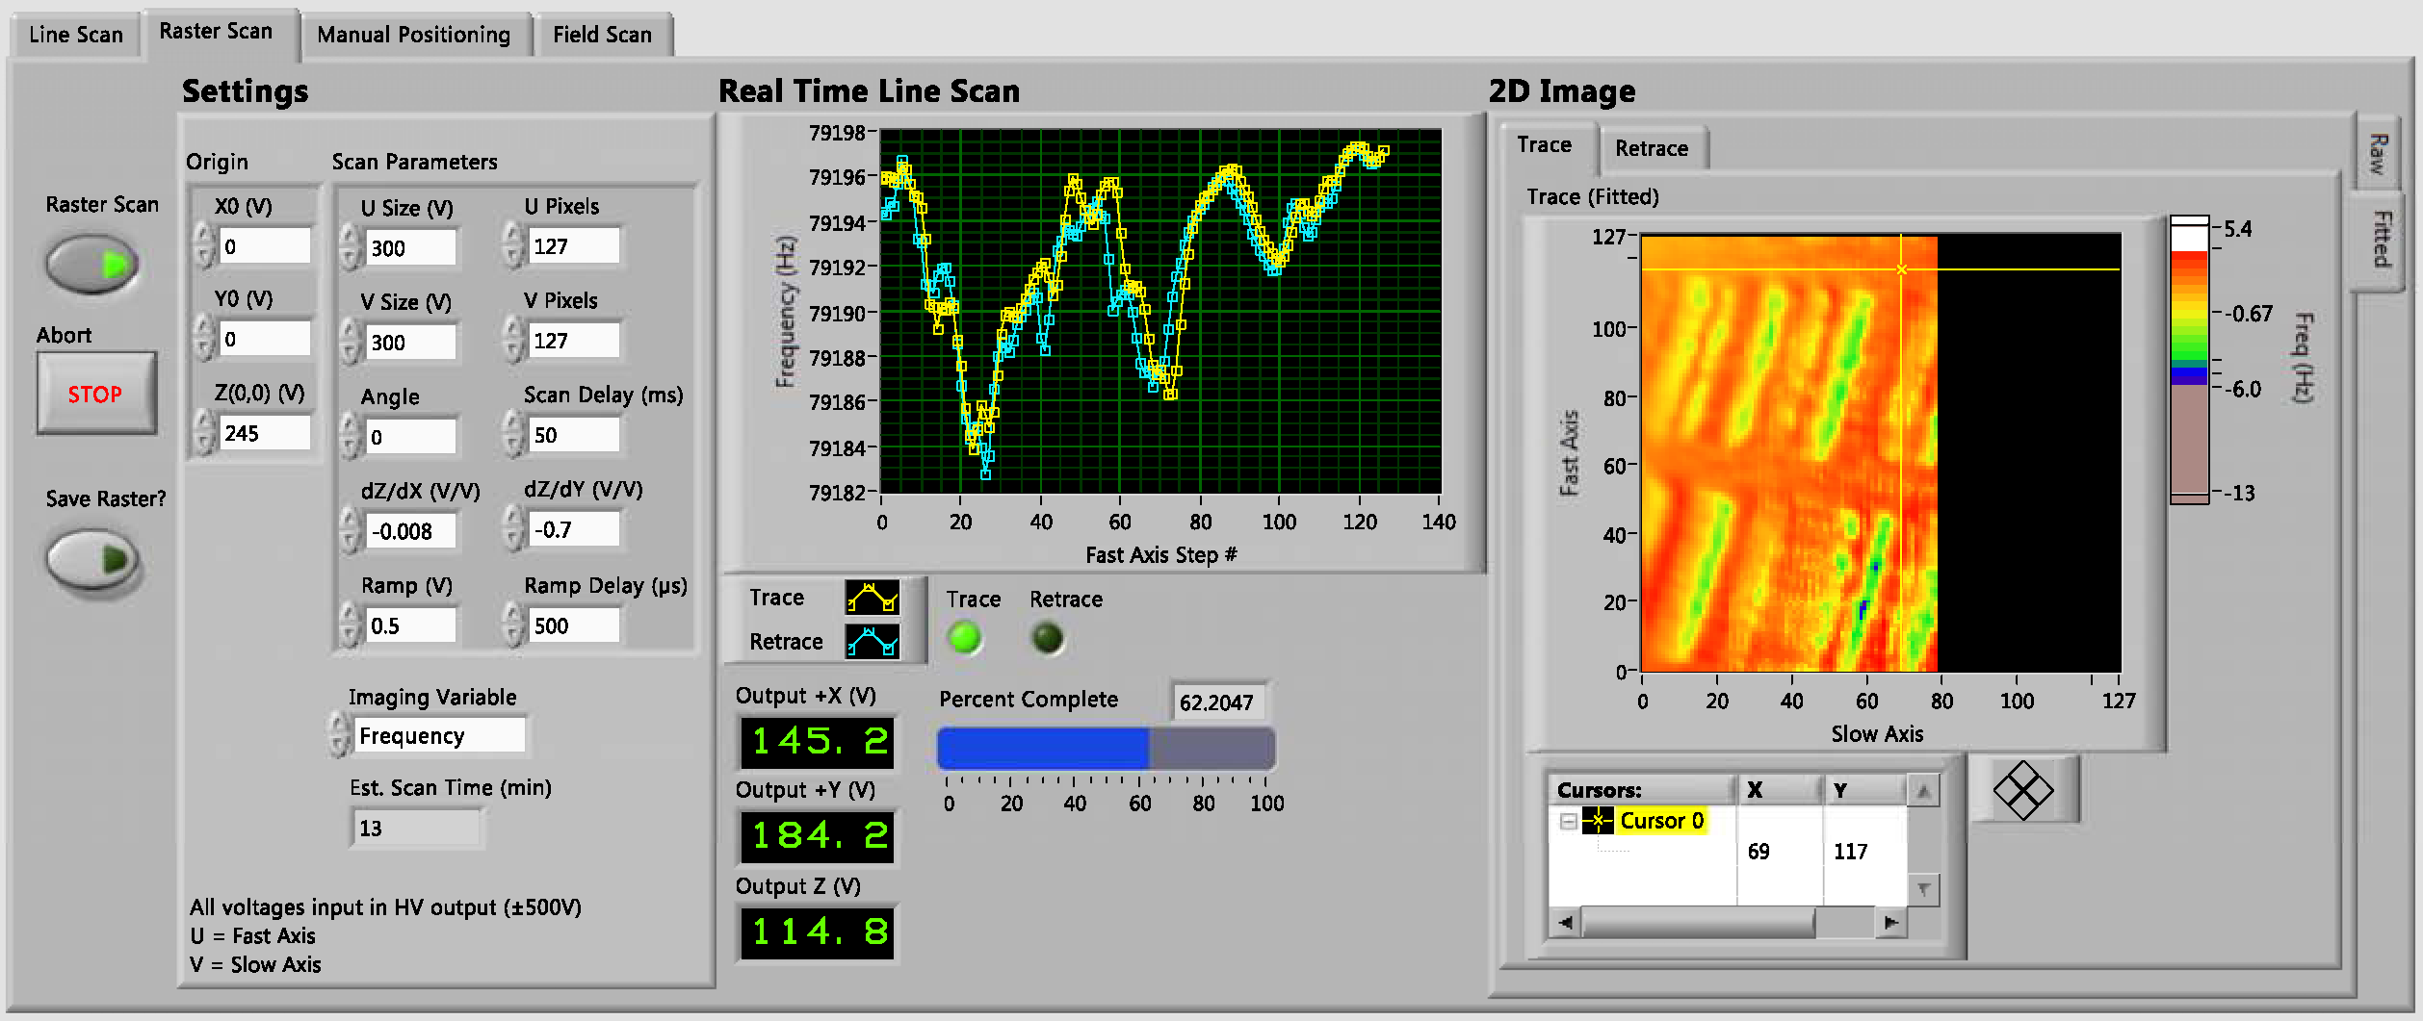
Task: Click the Percent Complete value 62.2047
Action: [x=1217, y=703]
